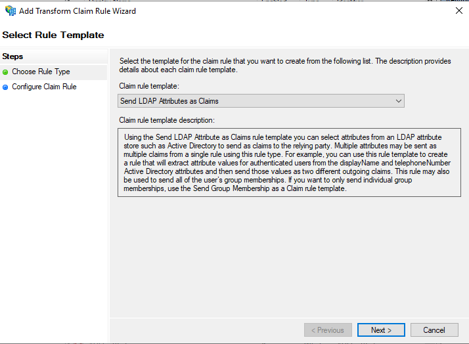
Task: Click the Add Transform Claim Rule Wizard title
Action: click(x=78, y=11)
